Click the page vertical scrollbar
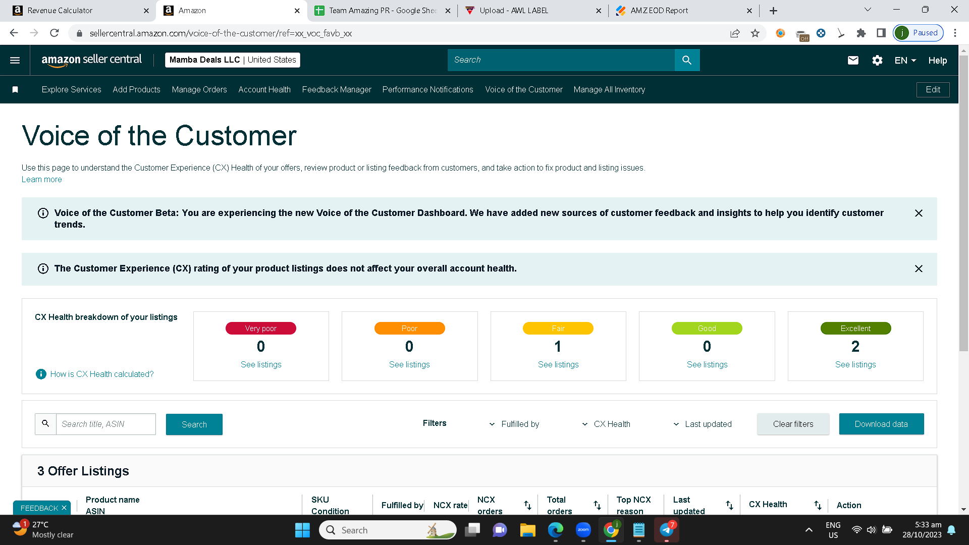 point(963,203)
